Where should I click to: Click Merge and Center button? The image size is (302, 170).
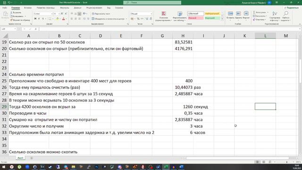(108, 19)
